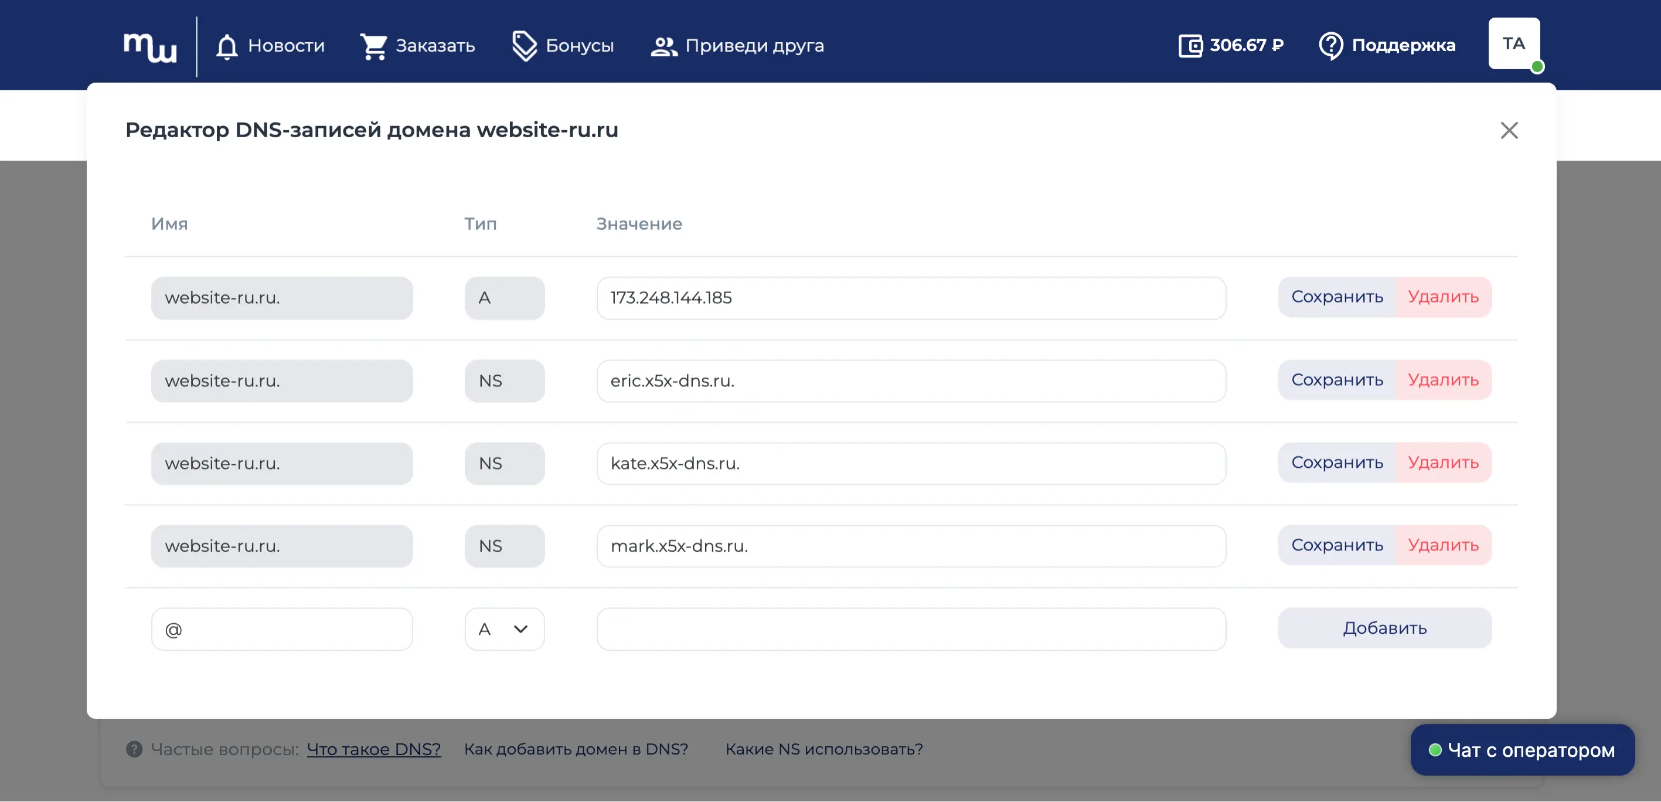Focus the kate.x5x-dns.ru. value field
The image size is (1661, 802).
[910, 463]
